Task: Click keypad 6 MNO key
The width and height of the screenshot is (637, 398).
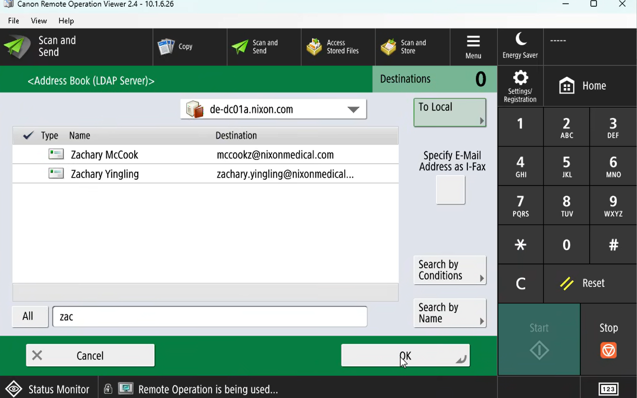Action: (x=614, y=166)
